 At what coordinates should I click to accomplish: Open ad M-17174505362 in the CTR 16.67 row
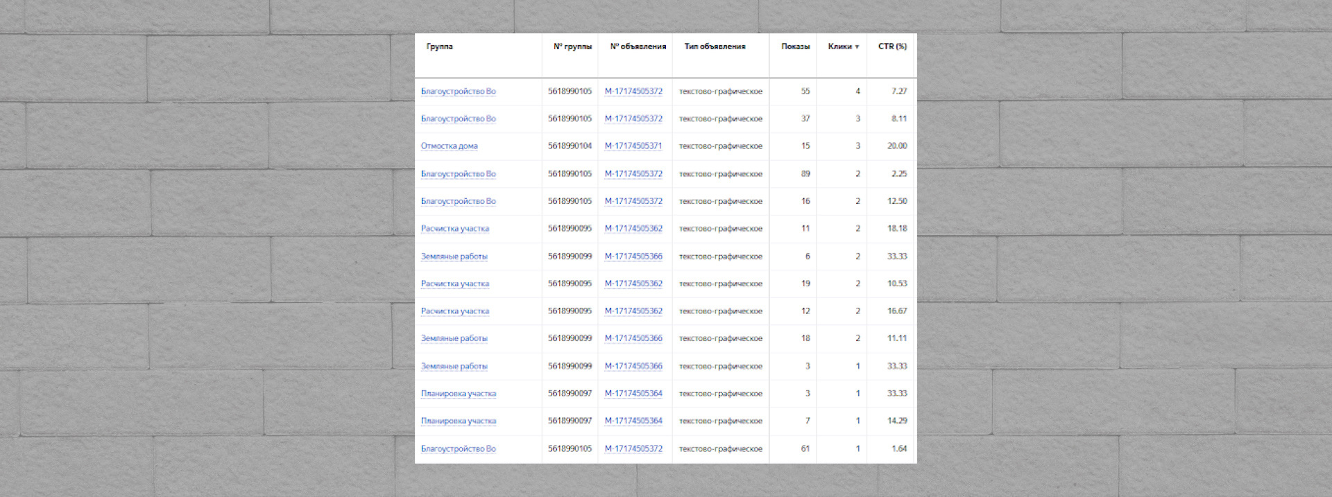pos(633,311)
